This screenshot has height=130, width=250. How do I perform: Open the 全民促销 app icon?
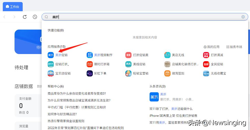(x=206, y=64)
